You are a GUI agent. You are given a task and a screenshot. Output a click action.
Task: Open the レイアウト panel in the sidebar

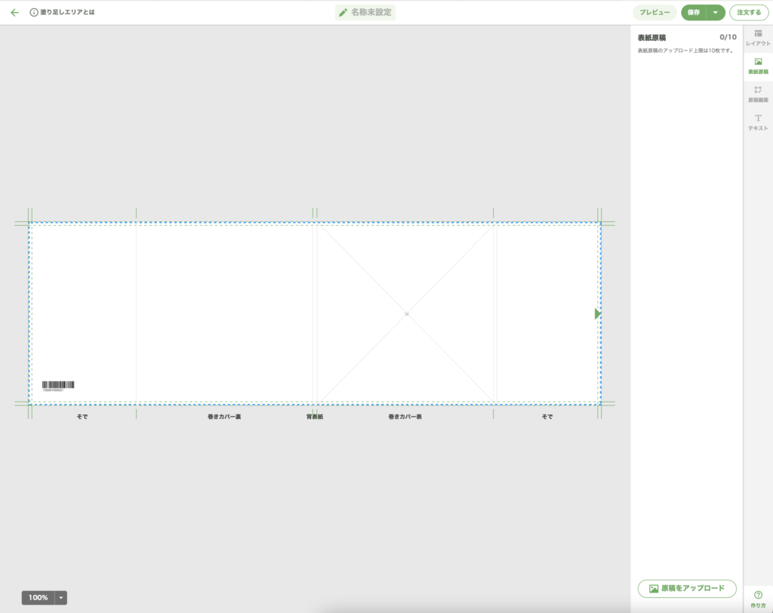tap(758, 39)
